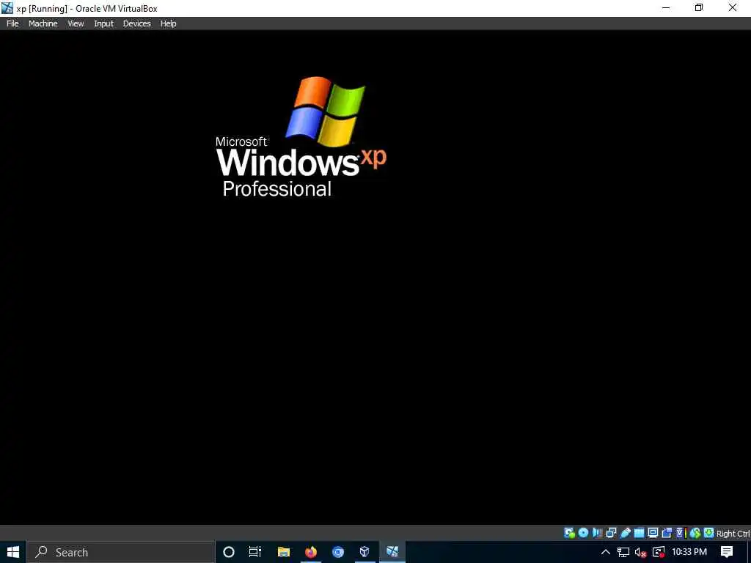Open the Machine menu

click(43, 23)
